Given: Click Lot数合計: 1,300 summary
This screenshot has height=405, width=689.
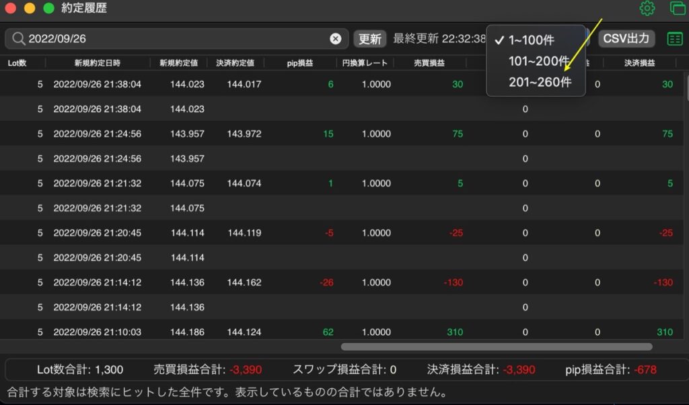Looking at the screenshot, I should click(80, 370).
